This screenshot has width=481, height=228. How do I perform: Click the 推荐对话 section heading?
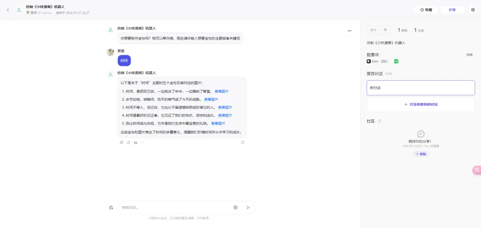pos(375,74)
